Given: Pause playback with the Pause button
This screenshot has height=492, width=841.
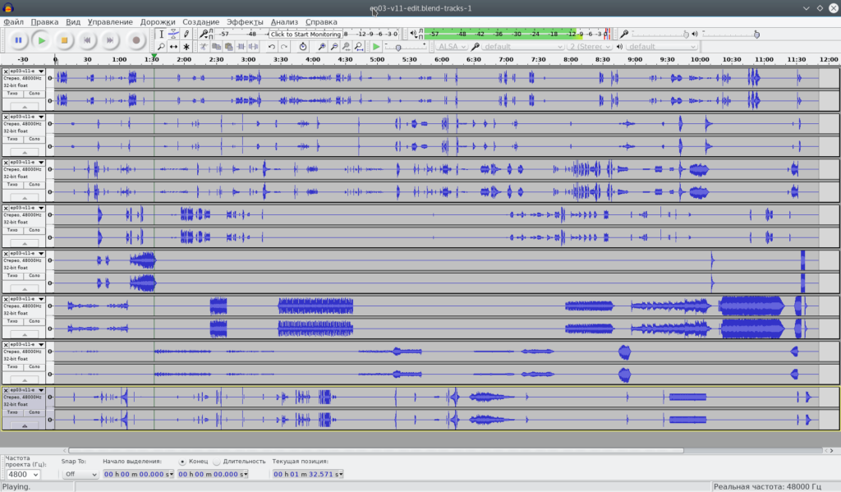Looking at the screenshot, I should pos(18,40).
